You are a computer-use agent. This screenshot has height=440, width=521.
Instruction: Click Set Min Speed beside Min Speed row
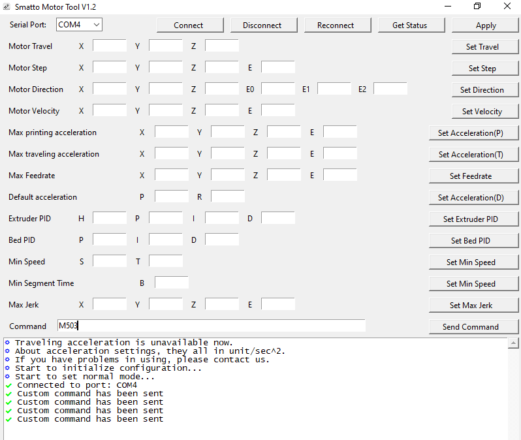point(474,262)
